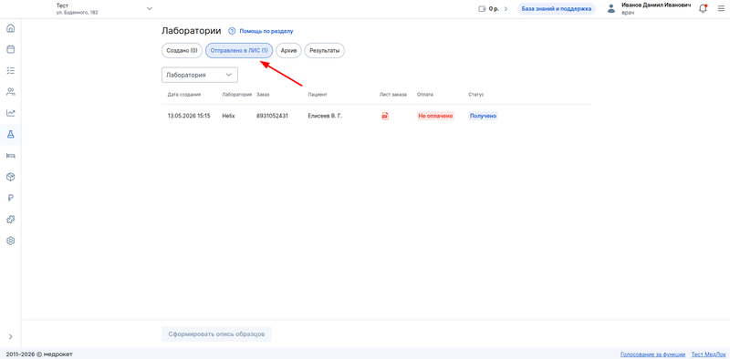Open the hospital bed icon in the sidebar
730x359 pixels.
10,155
